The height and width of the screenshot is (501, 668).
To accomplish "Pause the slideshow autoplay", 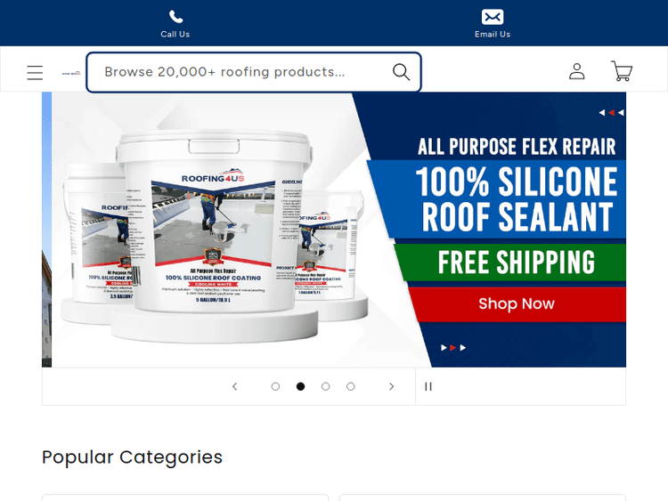I will 428,386.
